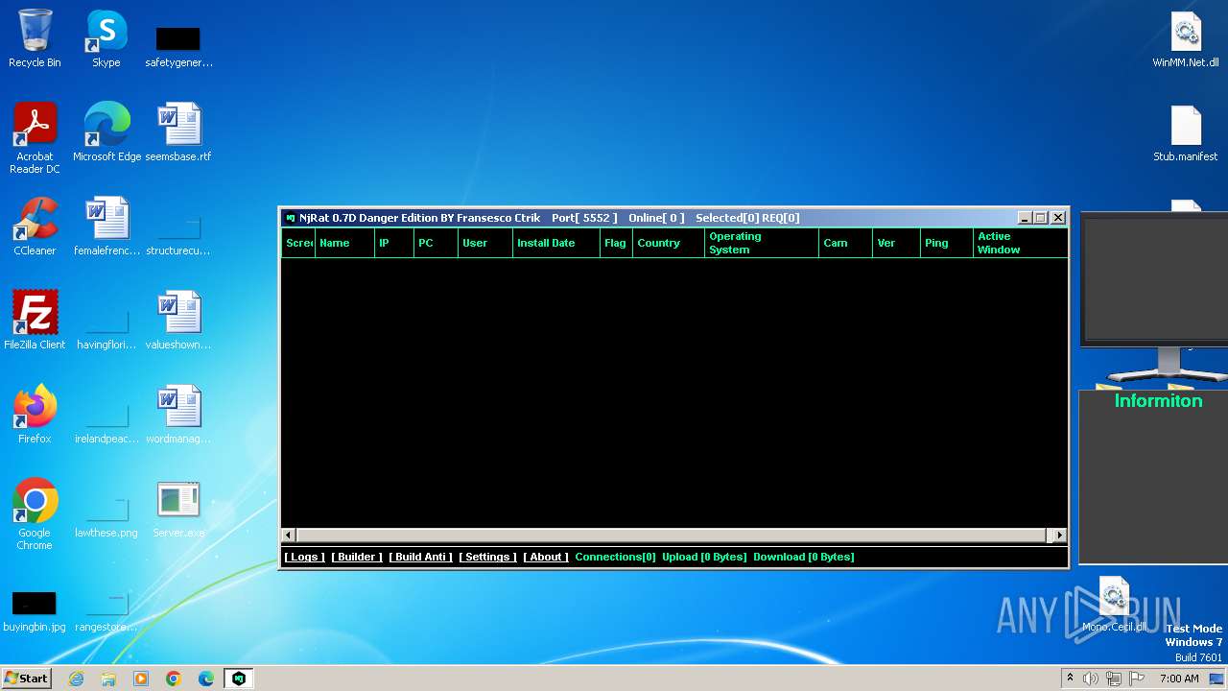The height and width of the screenshot is (691, 1228).
Task: Click the NjRat title bar icon
Action: click(291, 218)
